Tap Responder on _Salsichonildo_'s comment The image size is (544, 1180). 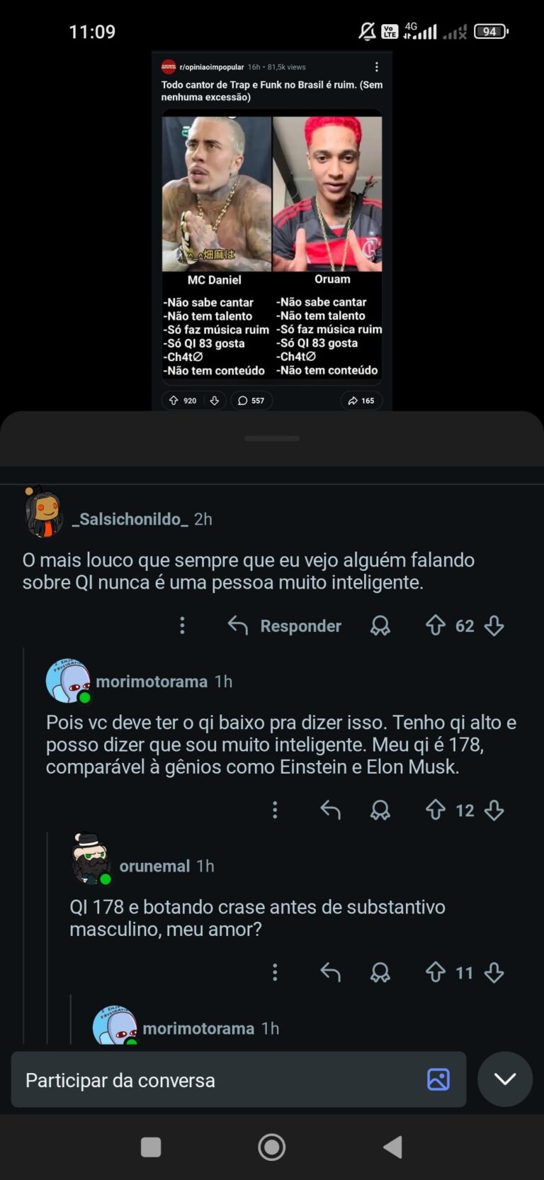click(x=285, y=625)
